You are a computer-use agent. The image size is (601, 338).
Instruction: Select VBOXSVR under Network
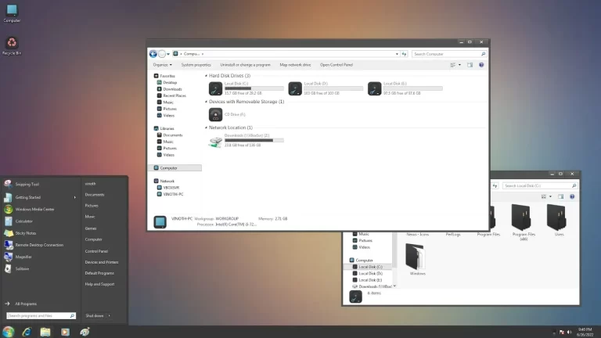tap(168, 188)
